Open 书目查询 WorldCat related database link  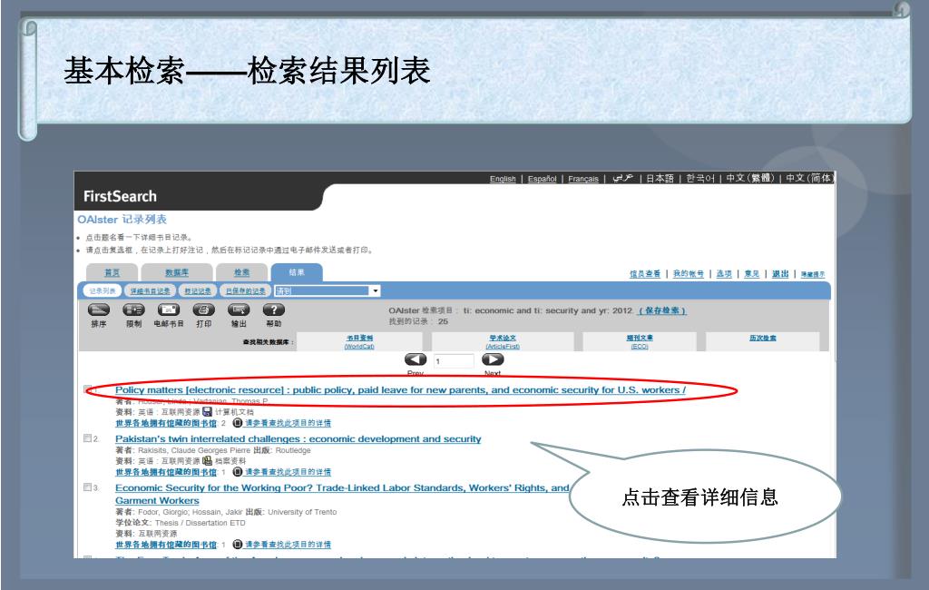(359, 341)
